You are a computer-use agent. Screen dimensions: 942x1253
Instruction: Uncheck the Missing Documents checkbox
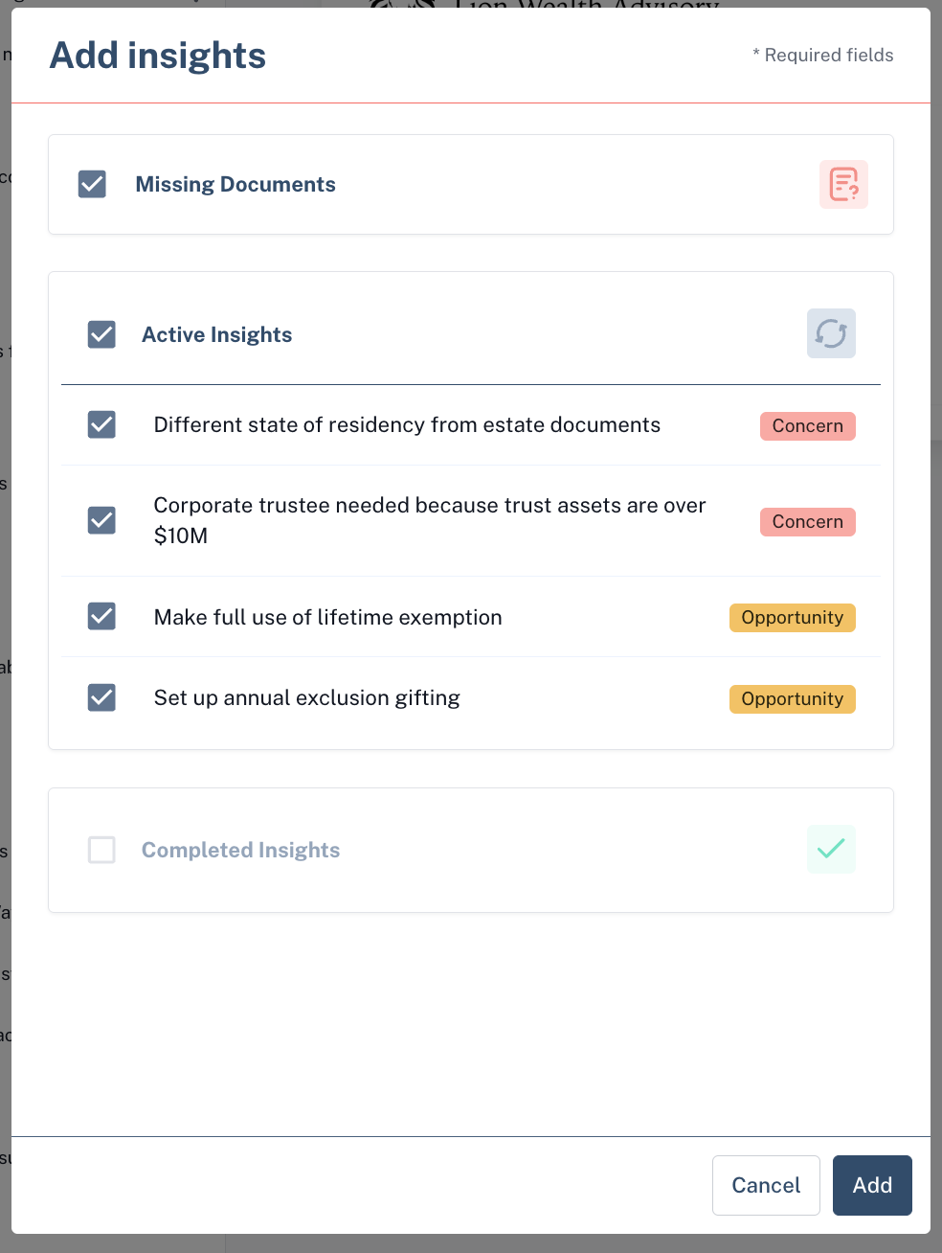pyautogui.click(x=92, y=184)
